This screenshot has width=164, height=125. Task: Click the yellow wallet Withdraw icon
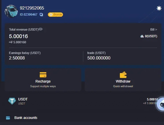tap(123, 75)
